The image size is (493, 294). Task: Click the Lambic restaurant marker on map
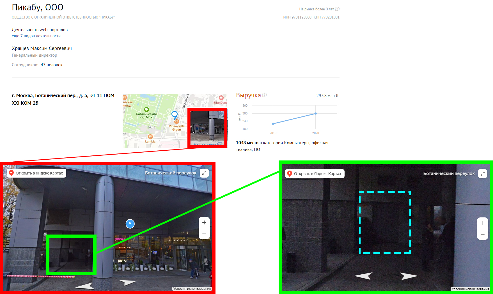pos(150,137)
